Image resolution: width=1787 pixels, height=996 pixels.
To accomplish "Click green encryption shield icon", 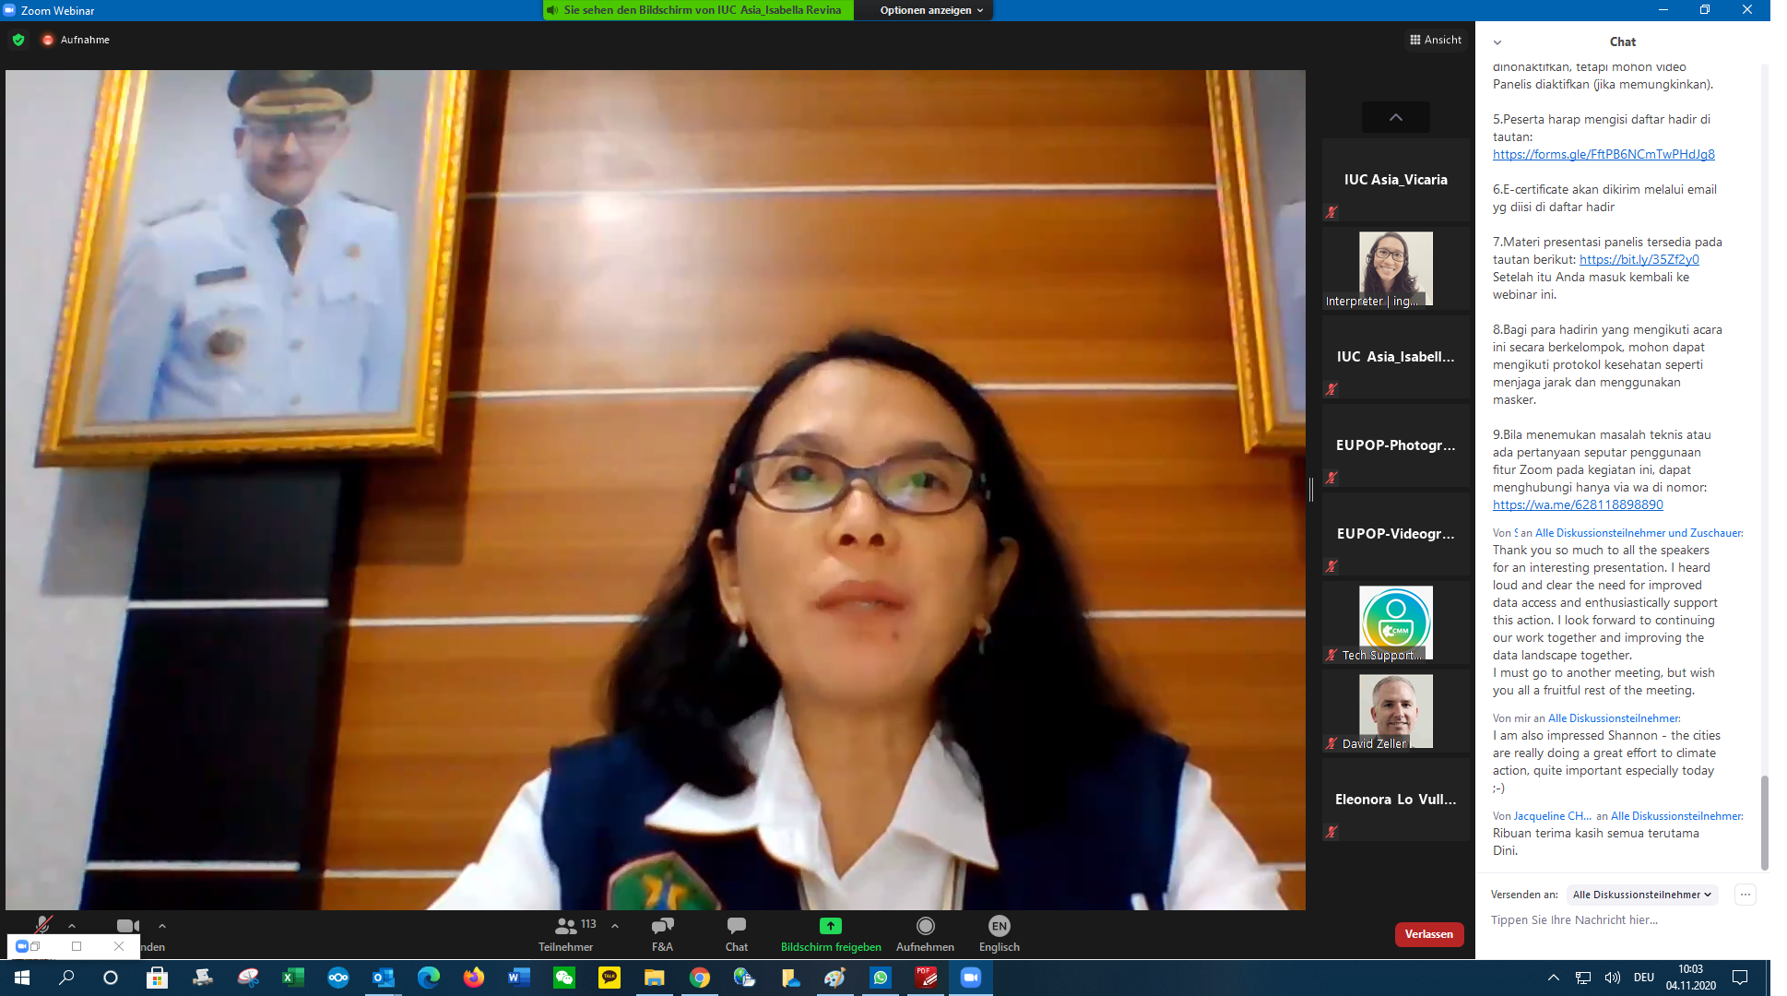I will click(18, 40).
